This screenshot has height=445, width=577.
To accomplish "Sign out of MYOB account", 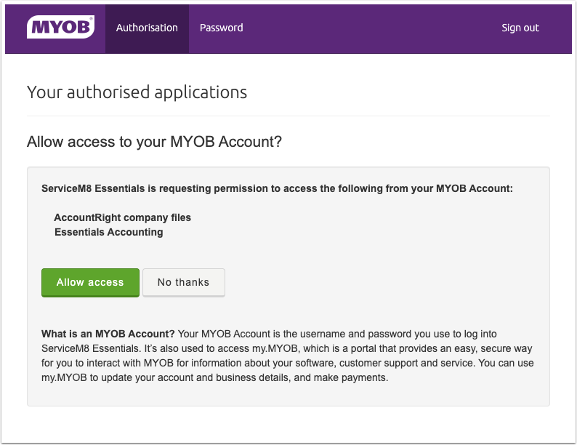I will click(520, 28).
